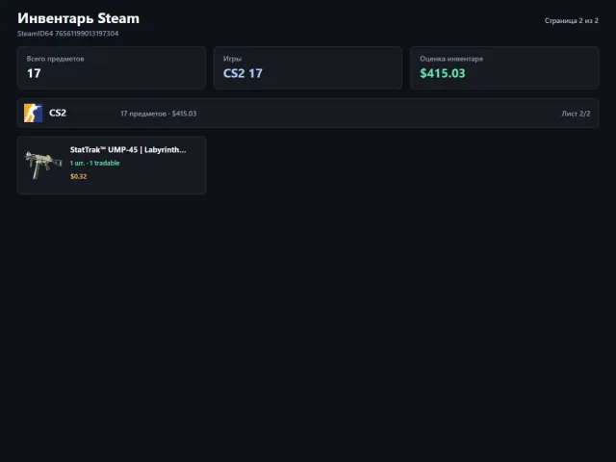The image size is (616, 462).
Task: Click the 'Всего предметов' label
Action: point(56,59)
